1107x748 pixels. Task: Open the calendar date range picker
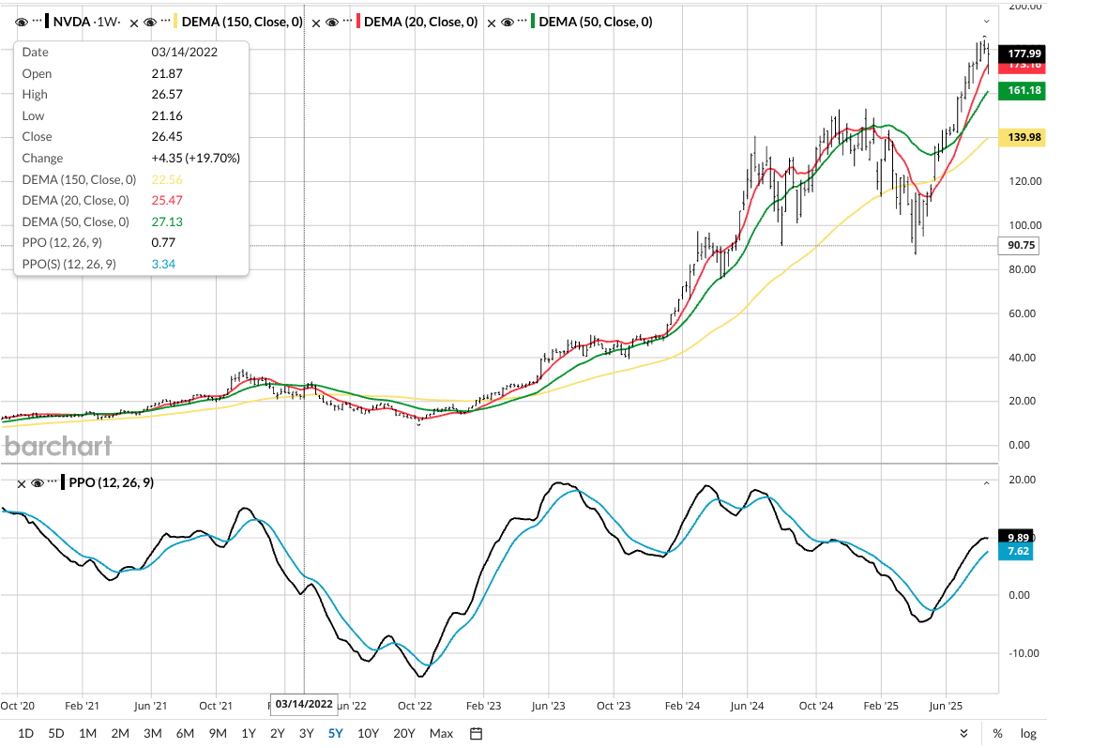click(477, 733)
